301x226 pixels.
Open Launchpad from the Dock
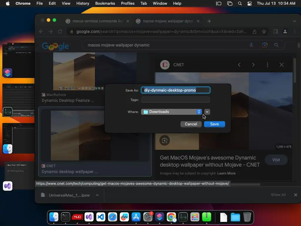coord(195,217)
